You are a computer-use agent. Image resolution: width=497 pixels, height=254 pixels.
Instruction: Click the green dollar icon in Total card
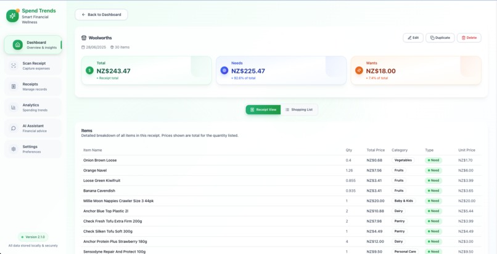coord(89,70)
